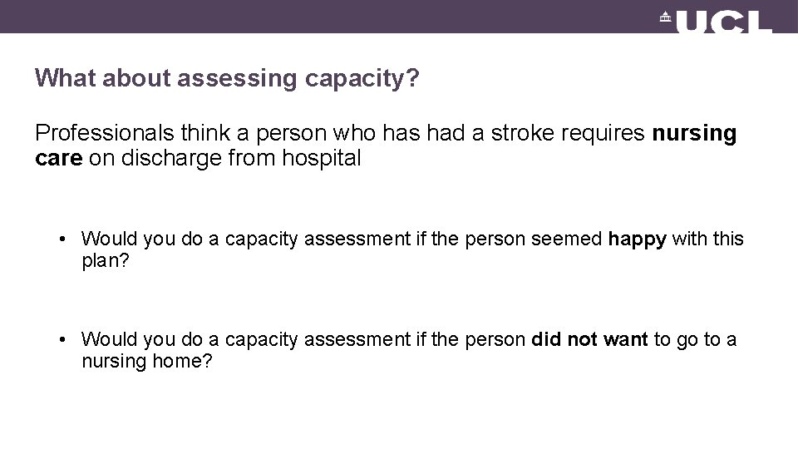Click the bold word 'happy'
Screen dimensions: 798x449
pyautogui.click(x=638, y=239)
